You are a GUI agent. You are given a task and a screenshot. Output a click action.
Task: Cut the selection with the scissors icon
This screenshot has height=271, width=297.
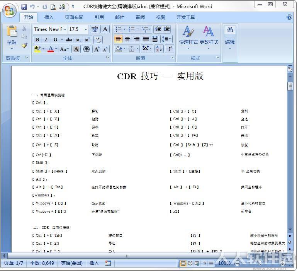pos(24,29)
